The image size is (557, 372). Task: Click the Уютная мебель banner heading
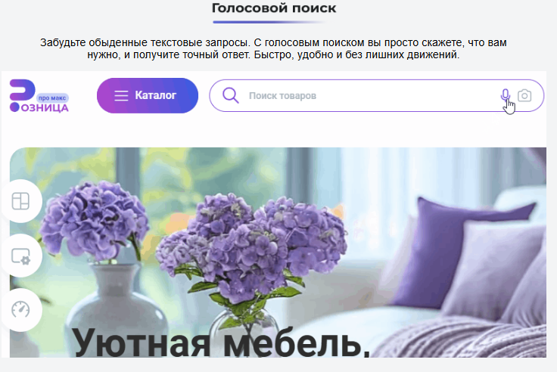coord(221,343)
